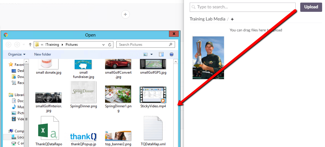
Task: Click the Upload button
Action: pyautogui.click(x=311, y=7)
